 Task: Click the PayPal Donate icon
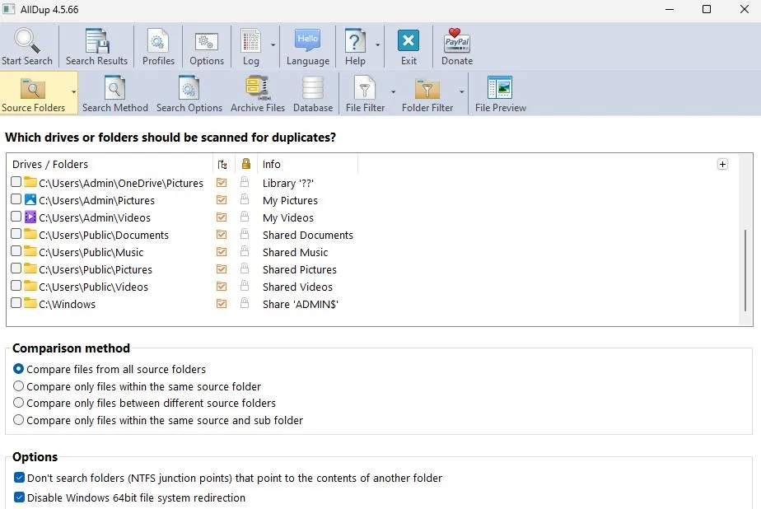(457, 40)
